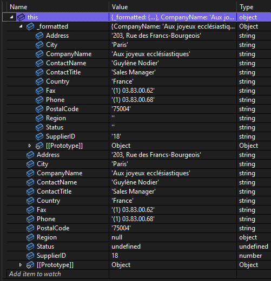Click the cube icon beside 'this'
This screenshot has width=271, height=281.
21,17
